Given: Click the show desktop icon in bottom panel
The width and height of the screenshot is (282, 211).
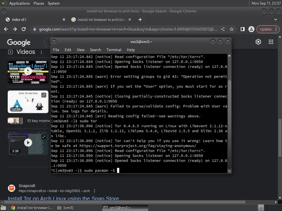Looking at the screenshot, I should [3, 208].
